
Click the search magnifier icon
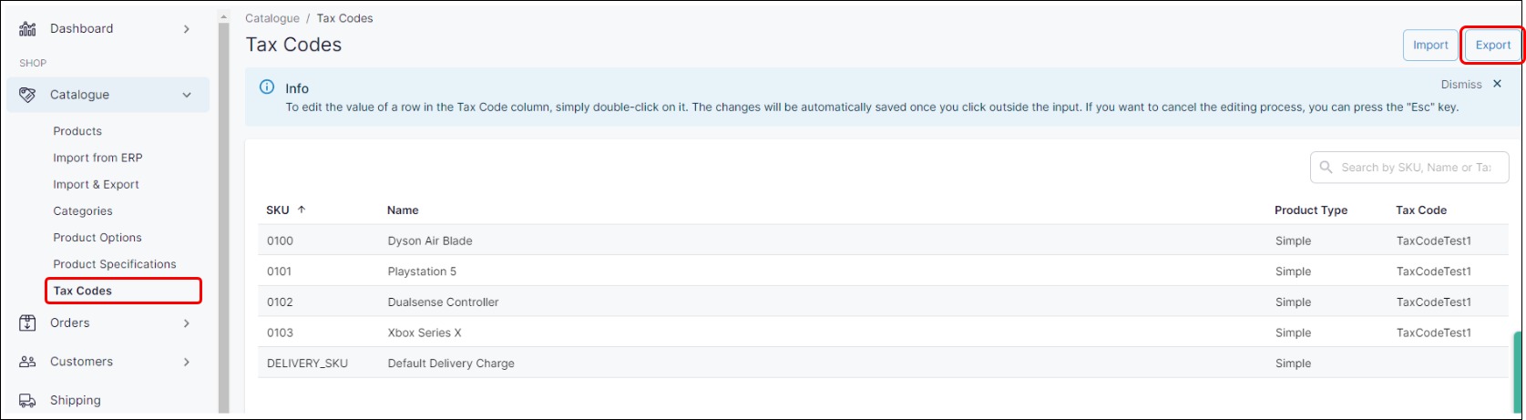[1326, 168]
